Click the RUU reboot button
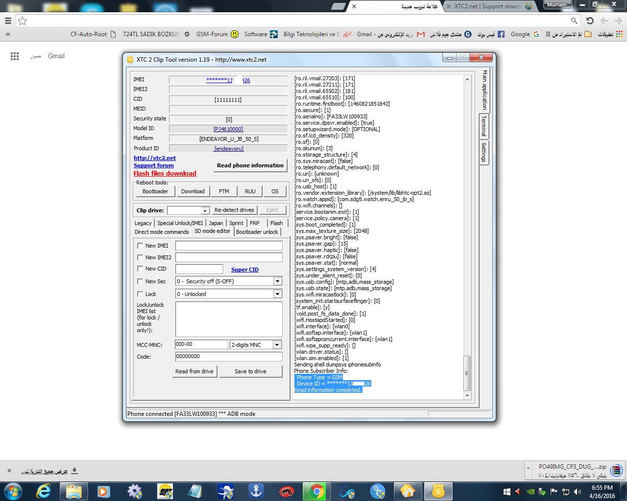 tap(250, 191)
